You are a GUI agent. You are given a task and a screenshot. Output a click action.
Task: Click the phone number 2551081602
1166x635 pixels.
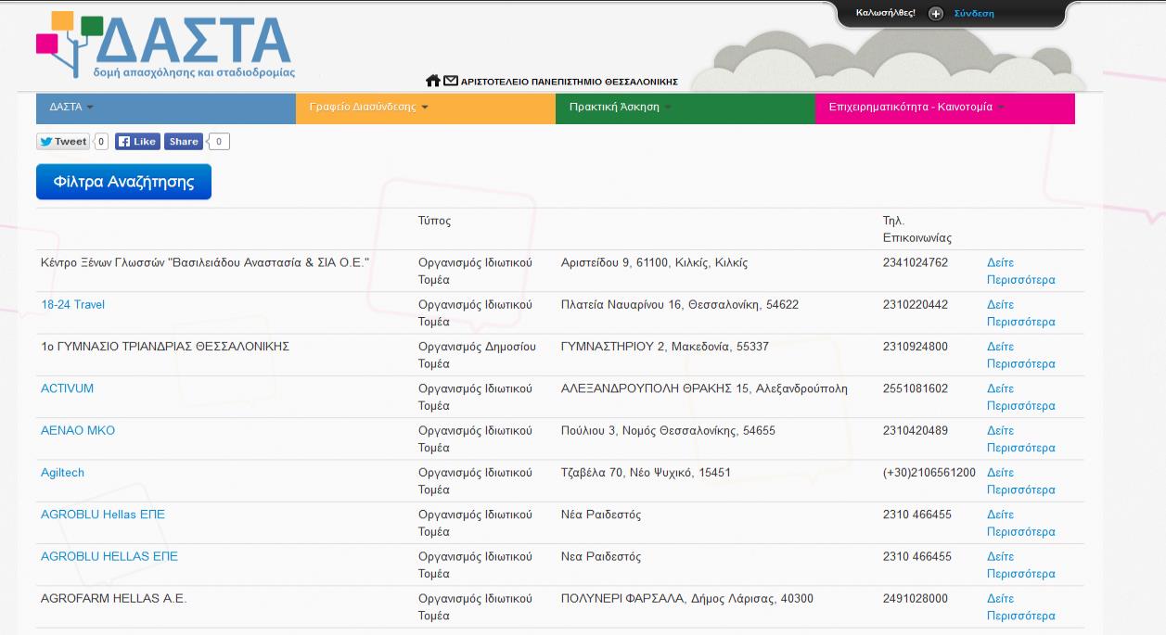(916, 388)
